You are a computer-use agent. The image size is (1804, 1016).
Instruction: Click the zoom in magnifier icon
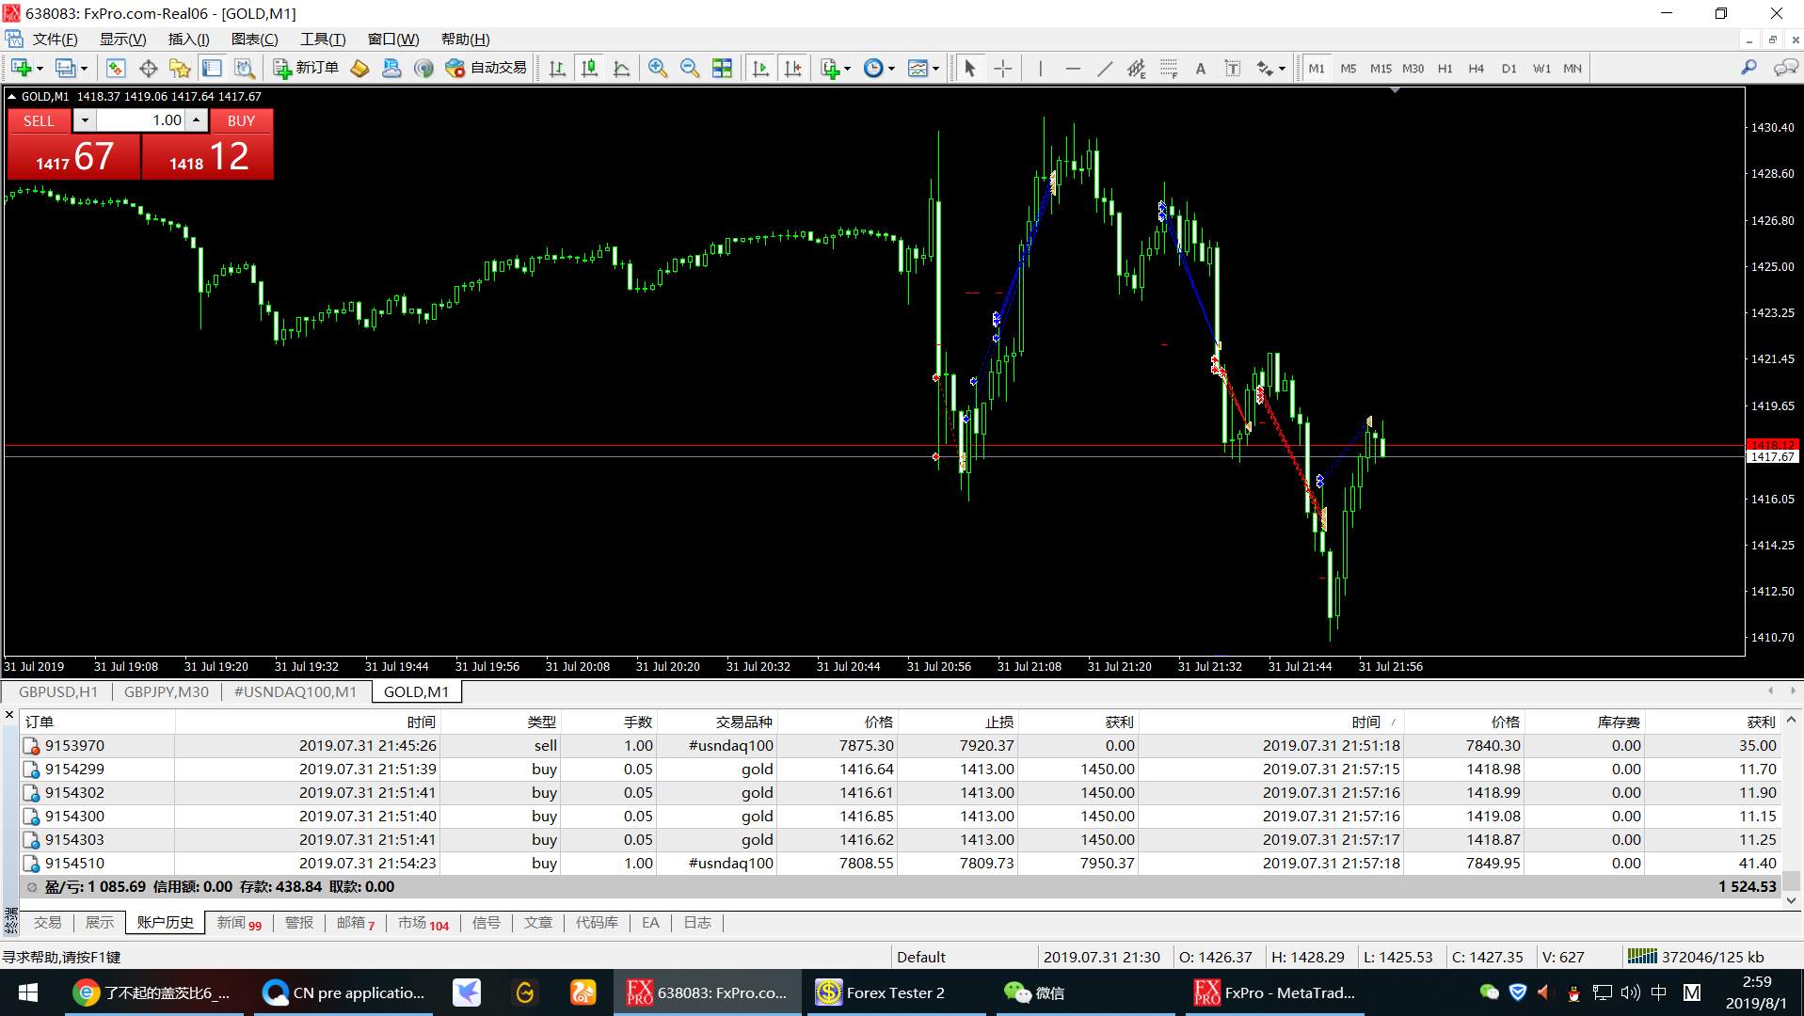(658, 68)
